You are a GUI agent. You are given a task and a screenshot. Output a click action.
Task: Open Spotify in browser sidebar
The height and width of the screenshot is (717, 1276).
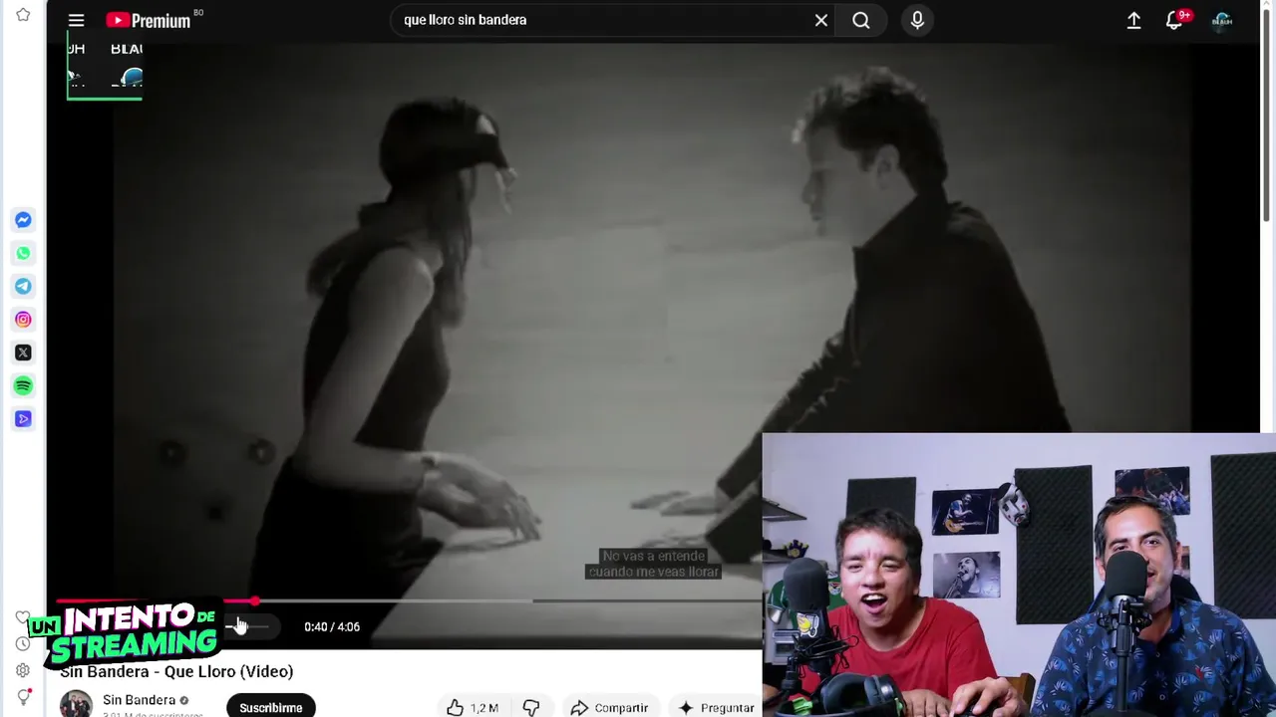23,385
